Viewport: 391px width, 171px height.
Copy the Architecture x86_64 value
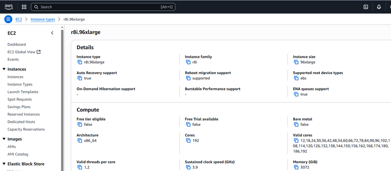(x=80, y=140)
